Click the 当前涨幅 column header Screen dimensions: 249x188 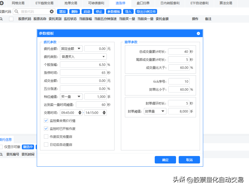point(85,19)
